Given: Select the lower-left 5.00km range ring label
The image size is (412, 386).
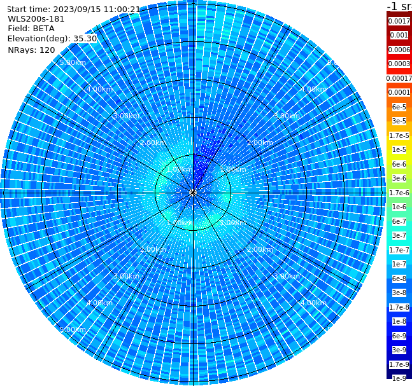Looking at the screenshot, I should (73, 329).
